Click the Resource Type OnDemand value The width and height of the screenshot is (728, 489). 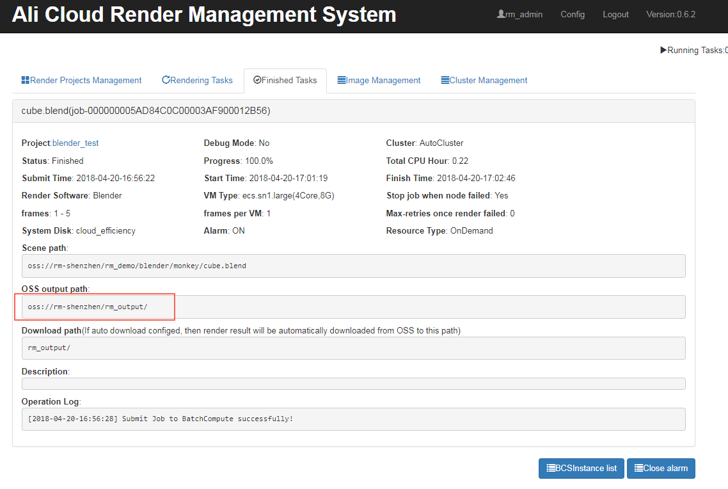click(471, 231)
